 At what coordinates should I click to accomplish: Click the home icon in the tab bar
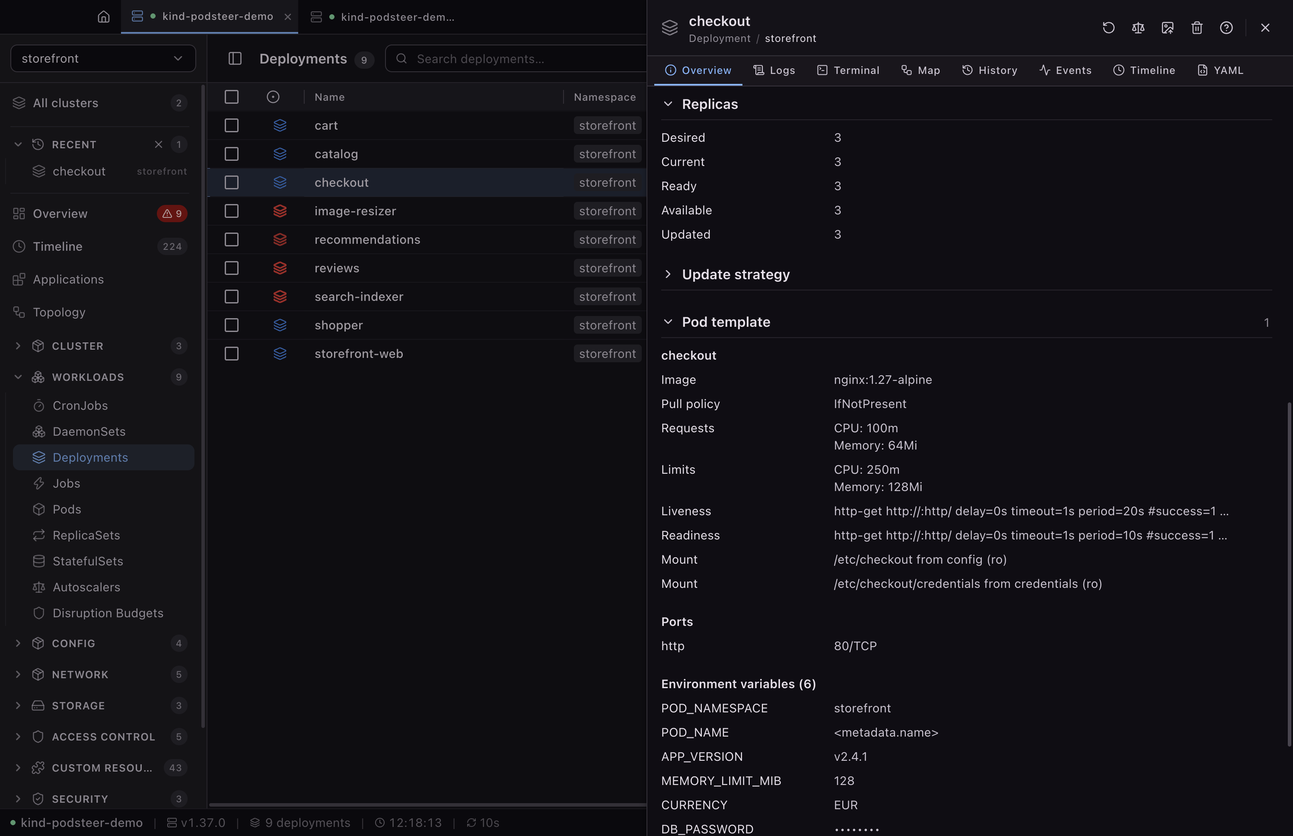coord(104,17)
